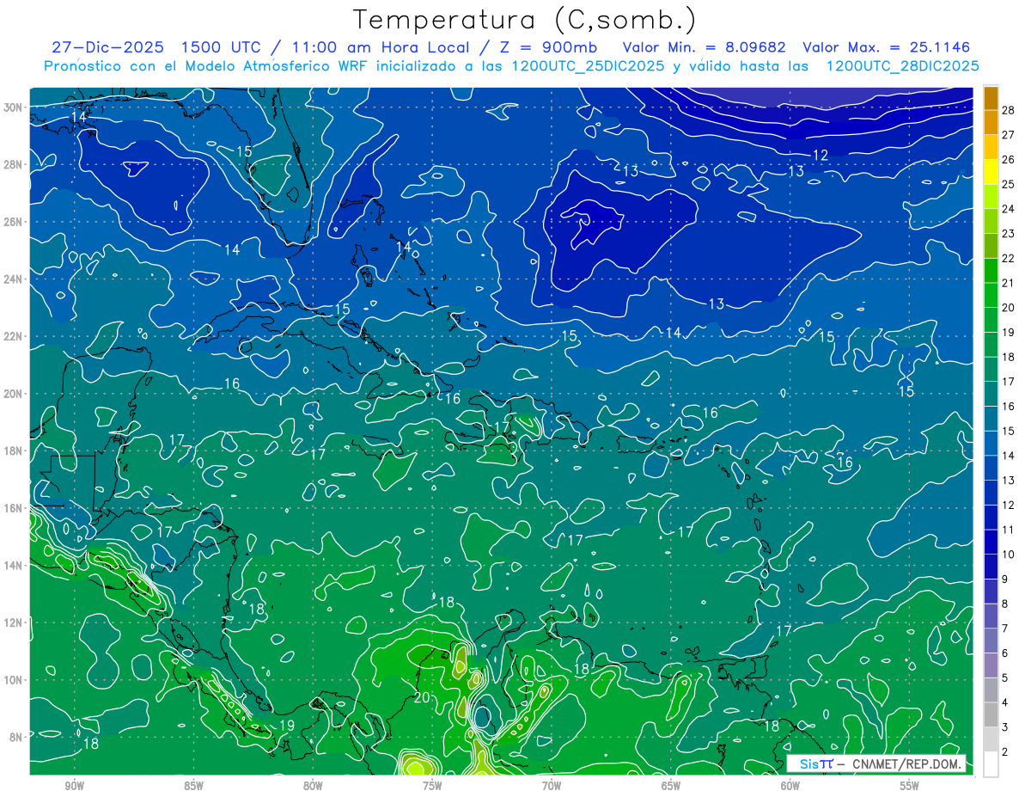This screenshot has height=797, width=1031.
Task: Click the 80W longitude axis label
Action: (313, 786)
